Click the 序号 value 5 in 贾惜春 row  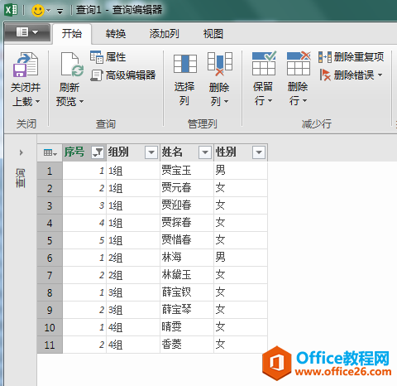pos(84,240)
